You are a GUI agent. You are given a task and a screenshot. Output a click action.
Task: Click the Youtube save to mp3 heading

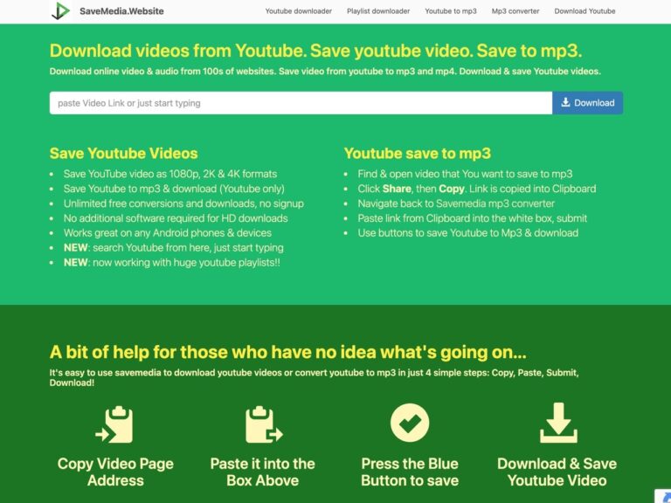[x=418, y=153]
